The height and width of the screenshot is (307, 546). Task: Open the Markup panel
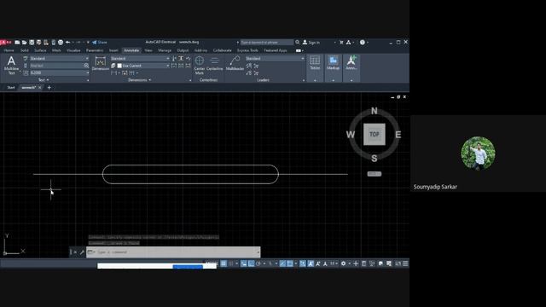pos(334,68)
